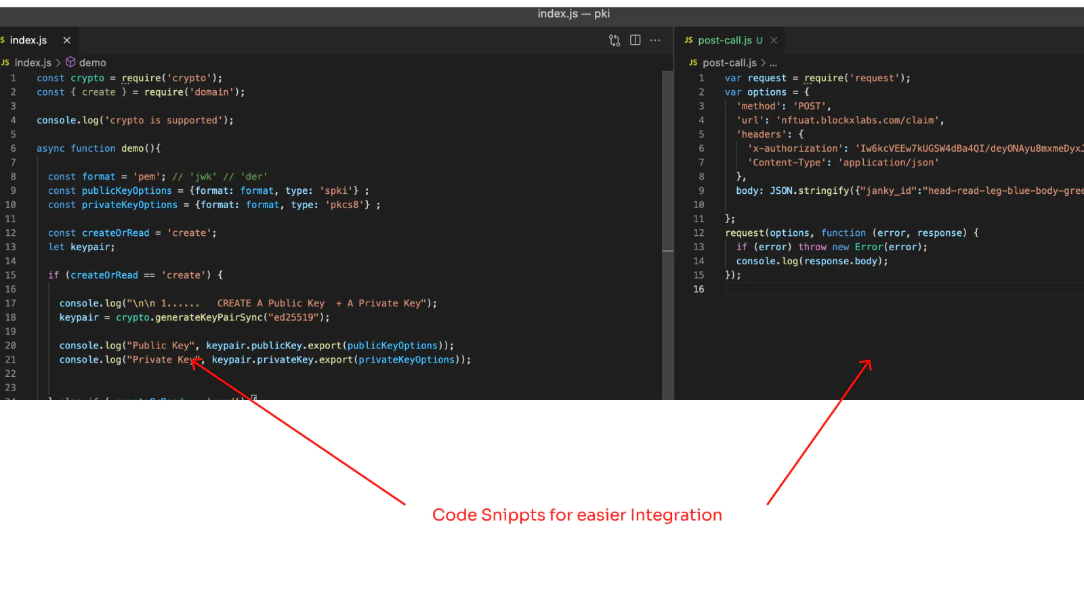
Task: Close the post-call.js tab
Action: (x=774, y=41)
